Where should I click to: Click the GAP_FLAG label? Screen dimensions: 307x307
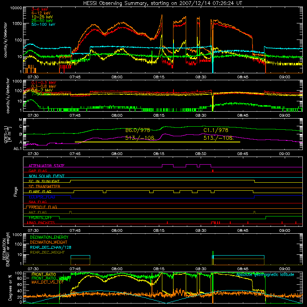point(38,171)
